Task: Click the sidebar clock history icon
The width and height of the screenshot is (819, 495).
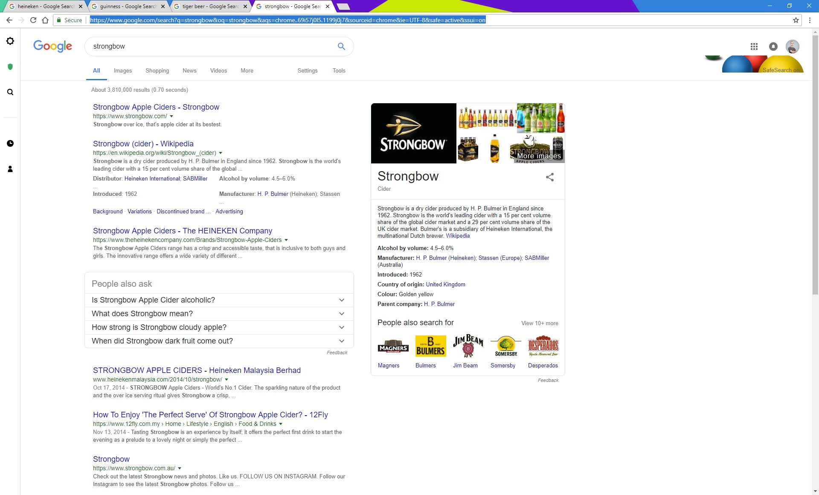Action: (10, 143)
